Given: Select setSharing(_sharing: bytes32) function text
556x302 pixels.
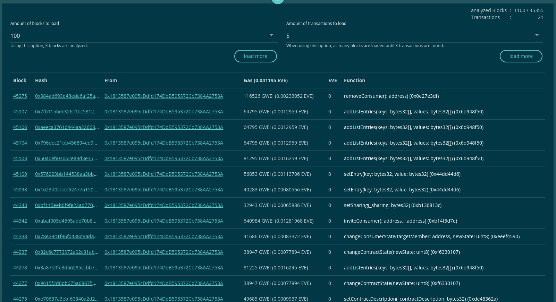Looking at the screenshot, I should (x=393, y=205).
